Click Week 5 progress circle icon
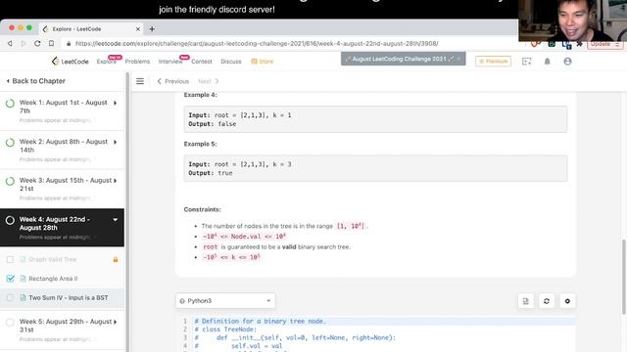Image resolution: width=627 pixels, height=352 pixels. (10, 322)
